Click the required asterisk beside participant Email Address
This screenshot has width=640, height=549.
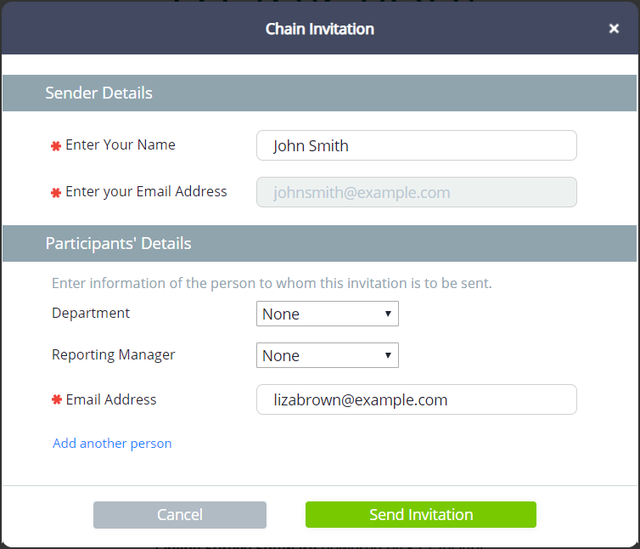click(x=56, y=399)
